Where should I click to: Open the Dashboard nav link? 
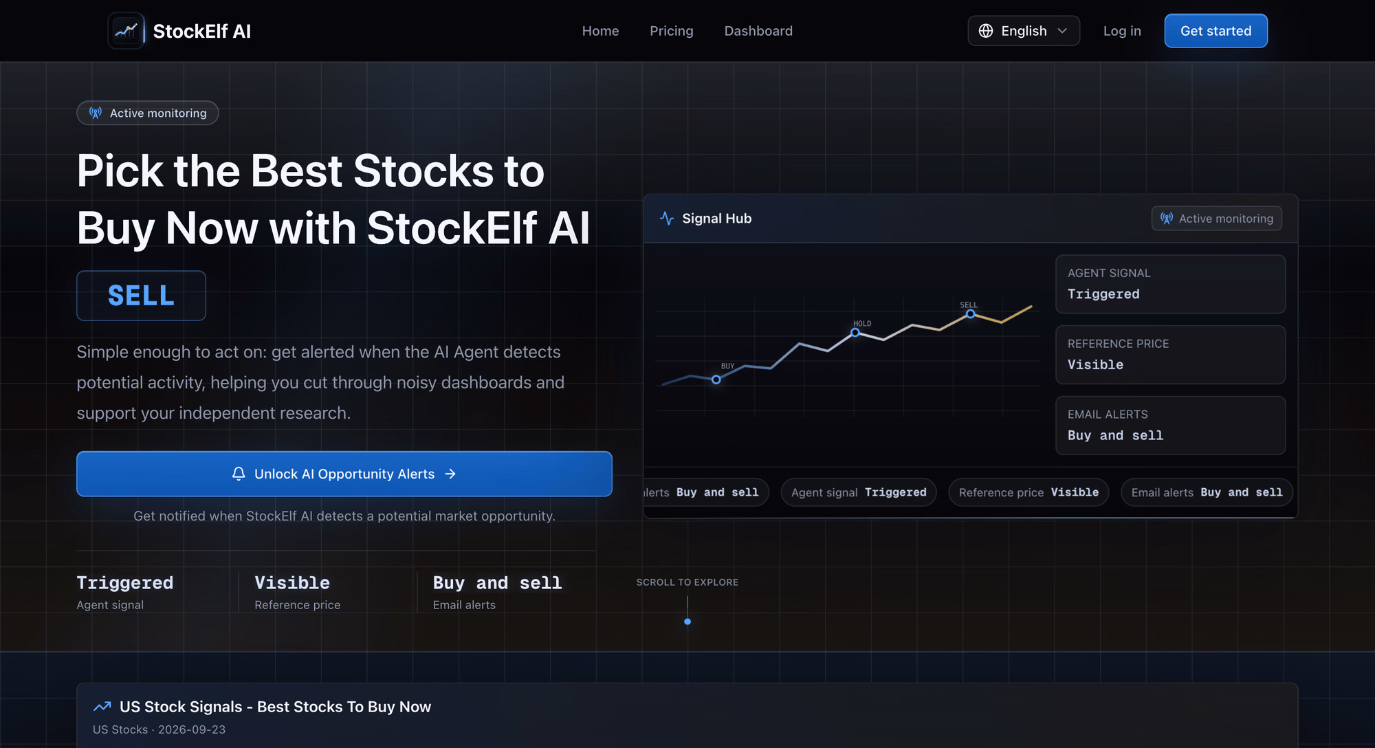click(758, 31)
